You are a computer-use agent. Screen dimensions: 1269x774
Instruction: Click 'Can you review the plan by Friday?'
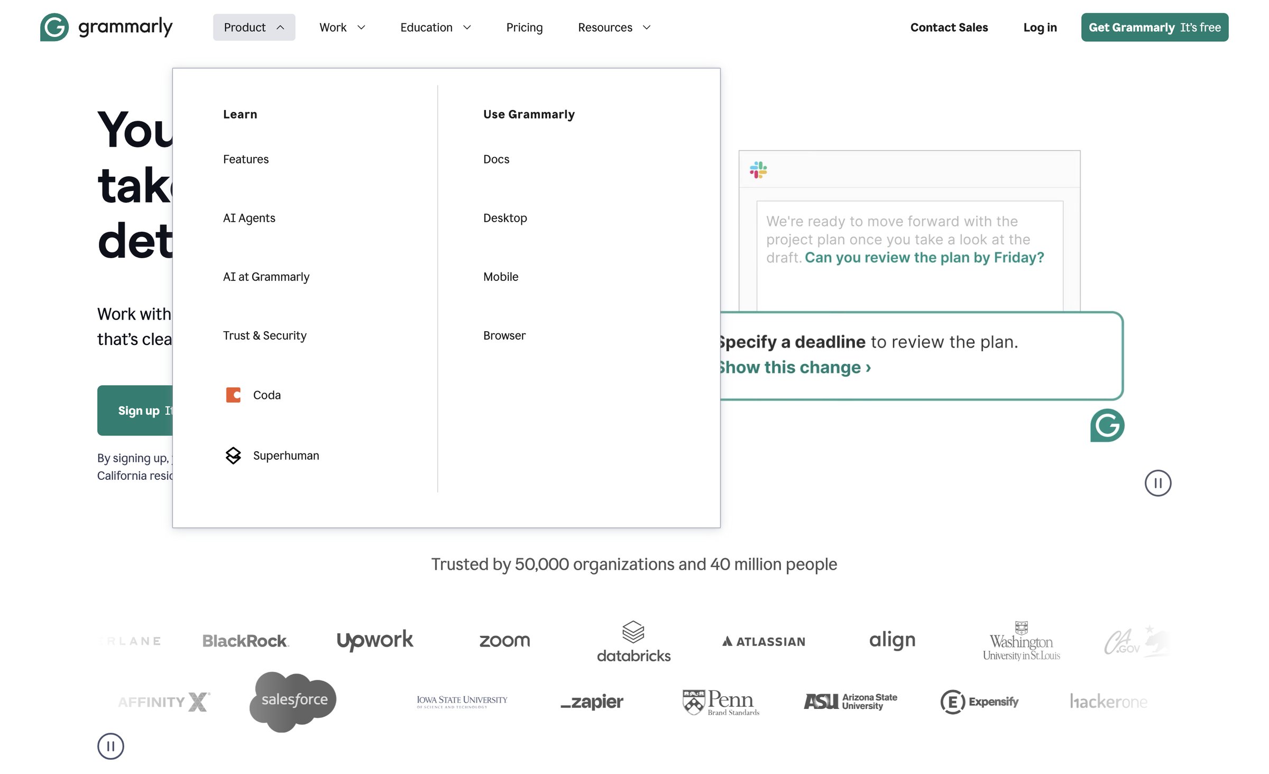tap(924, 258)
